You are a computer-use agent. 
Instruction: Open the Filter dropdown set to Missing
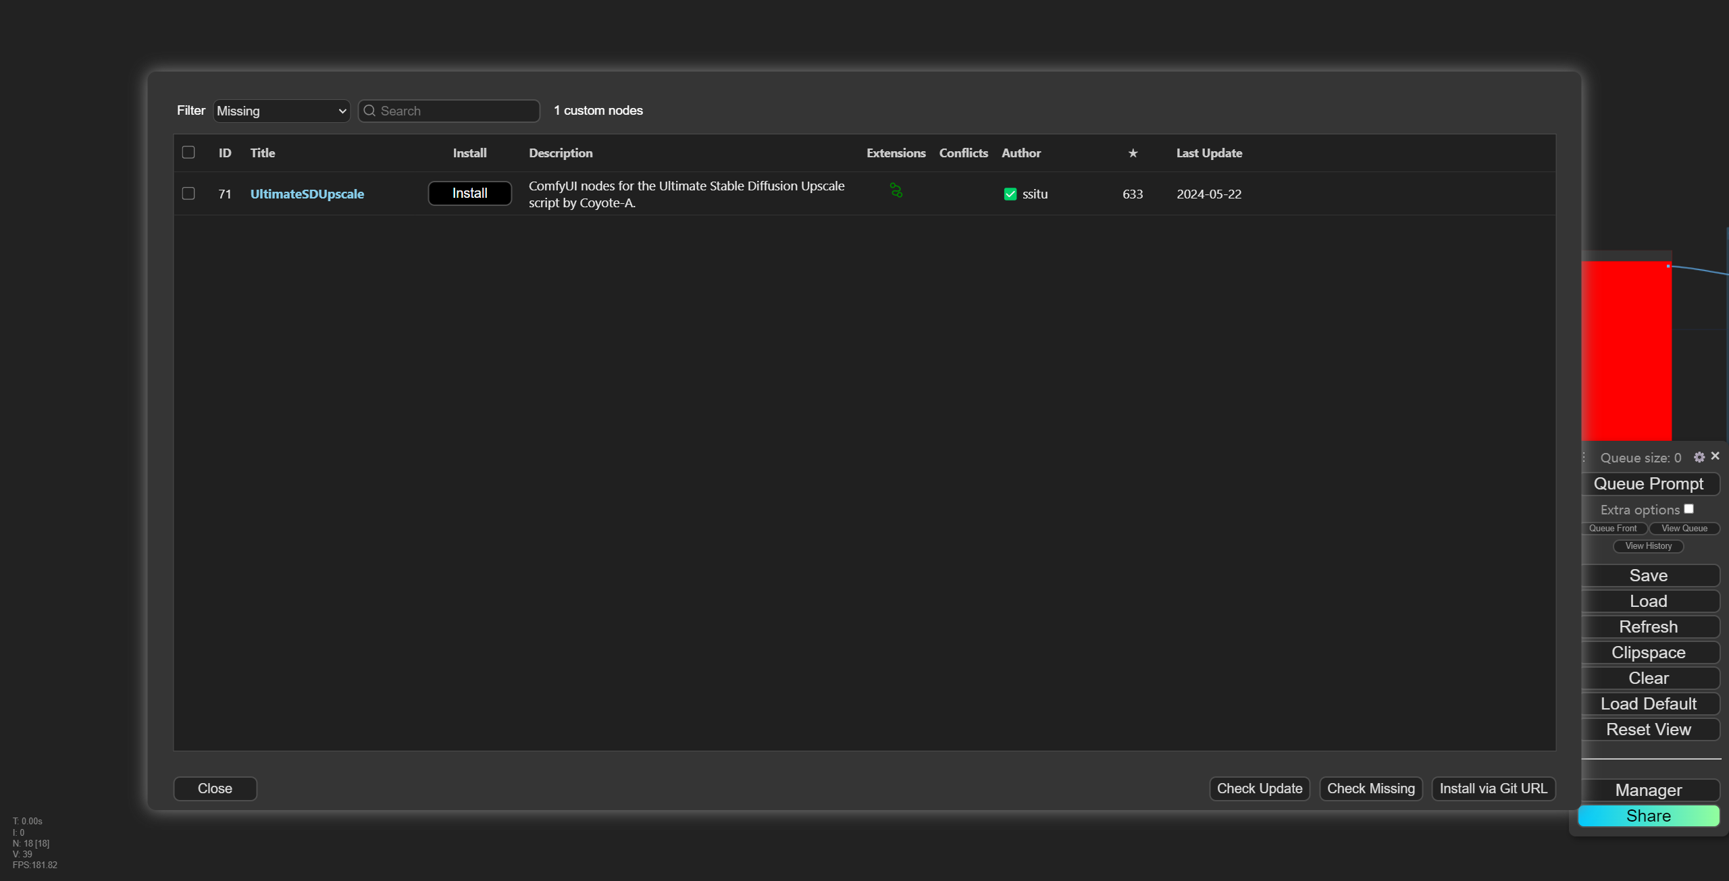coord(282,111)
